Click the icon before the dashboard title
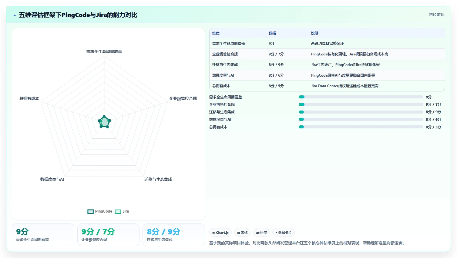 [14, 15]
